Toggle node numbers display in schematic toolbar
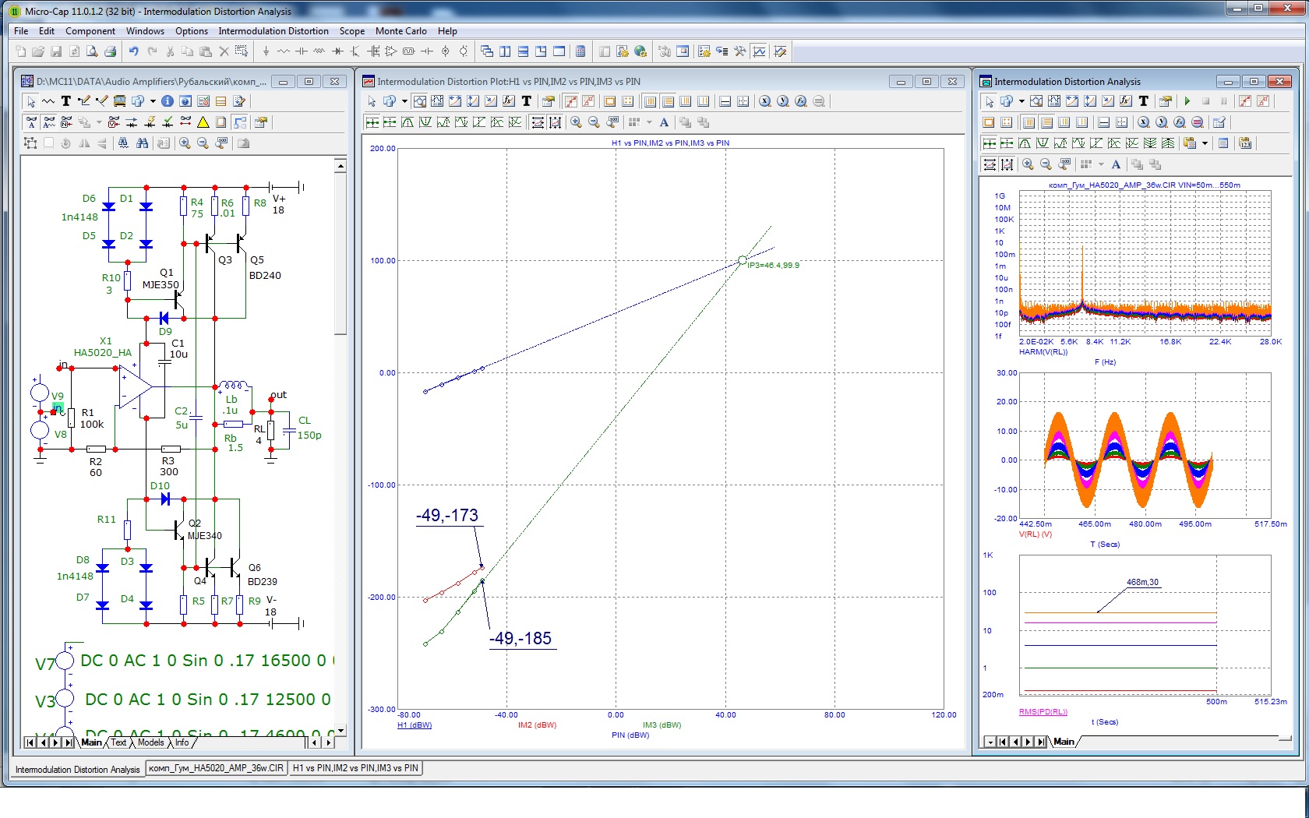 point(66,122)
